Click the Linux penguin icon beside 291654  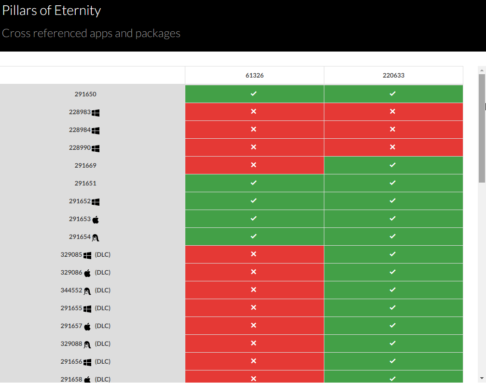tap(96, 237)
